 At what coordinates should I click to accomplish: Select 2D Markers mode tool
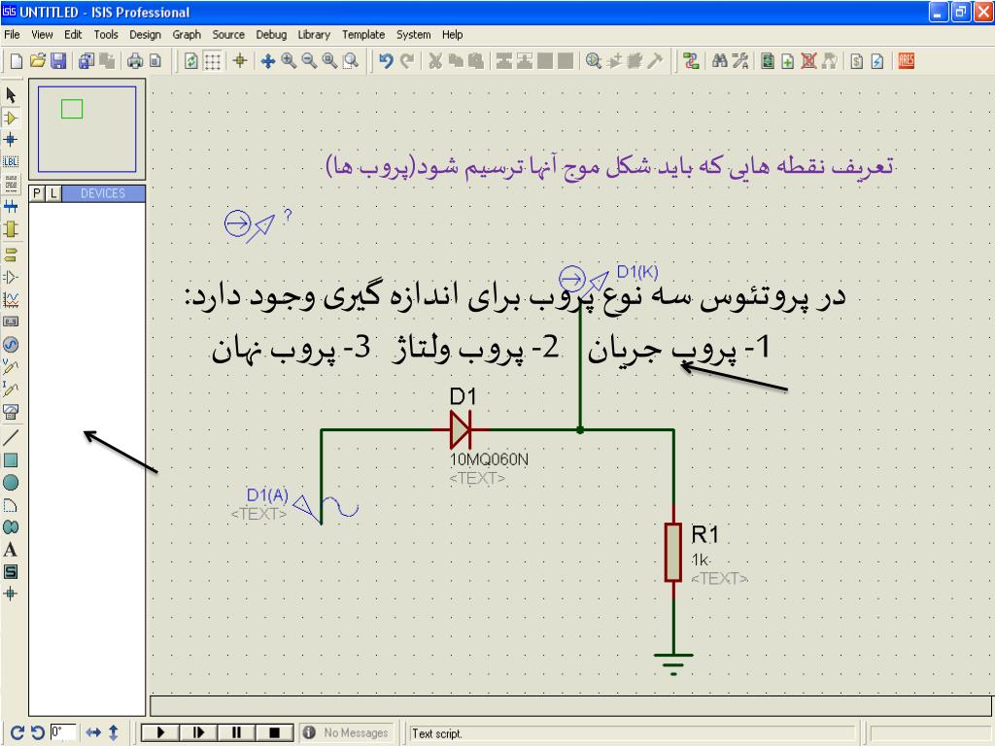coord(11,593)
